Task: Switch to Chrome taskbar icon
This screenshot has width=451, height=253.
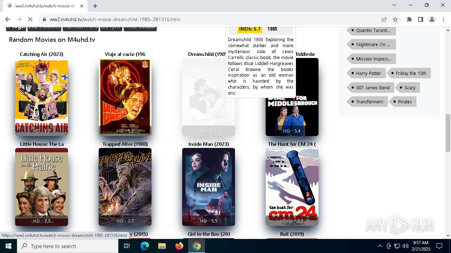Action: coord(197,246)
